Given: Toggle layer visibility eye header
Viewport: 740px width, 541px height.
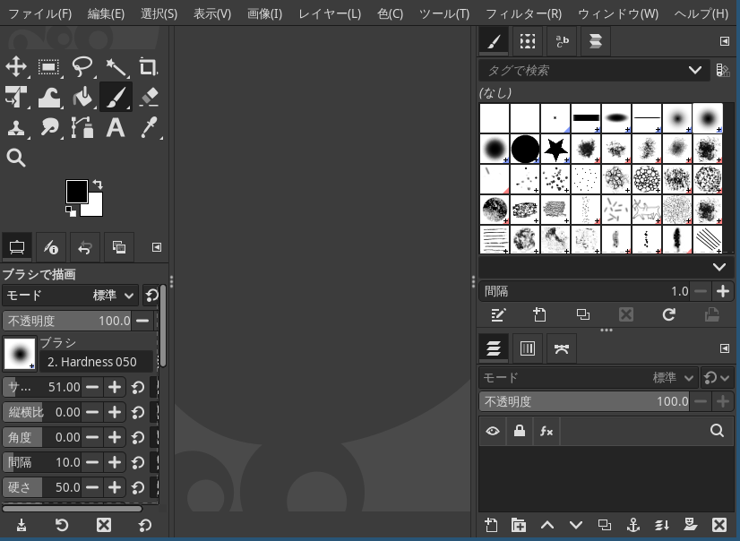Looking at the screenshot, I should pyautogui.click(x=493, y=431).
